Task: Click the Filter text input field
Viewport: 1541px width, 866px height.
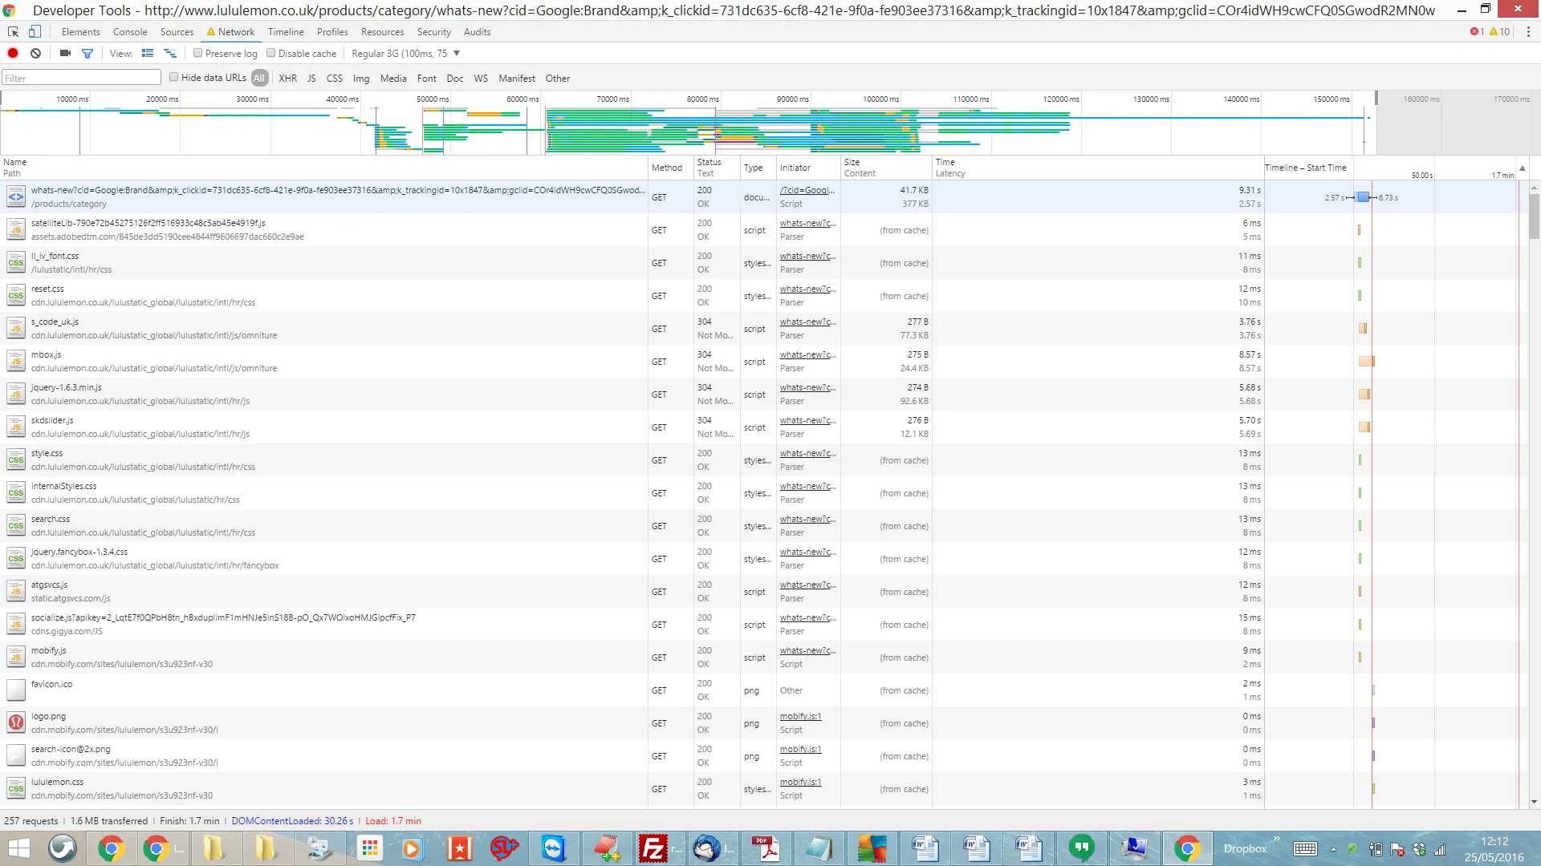Action: [x=81, y=78]
